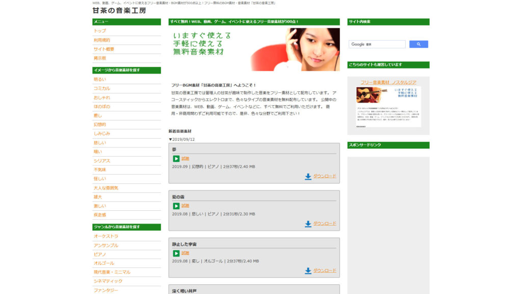The width and height of the screenshot is (522, 294).
Task: Select 幻想的 image category in sidebar
Action: (99, 125)
